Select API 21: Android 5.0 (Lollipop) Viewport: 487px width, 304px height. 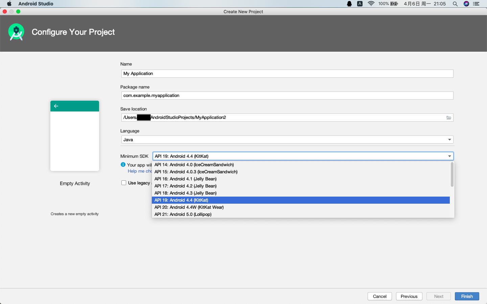(x=183, y=214)
